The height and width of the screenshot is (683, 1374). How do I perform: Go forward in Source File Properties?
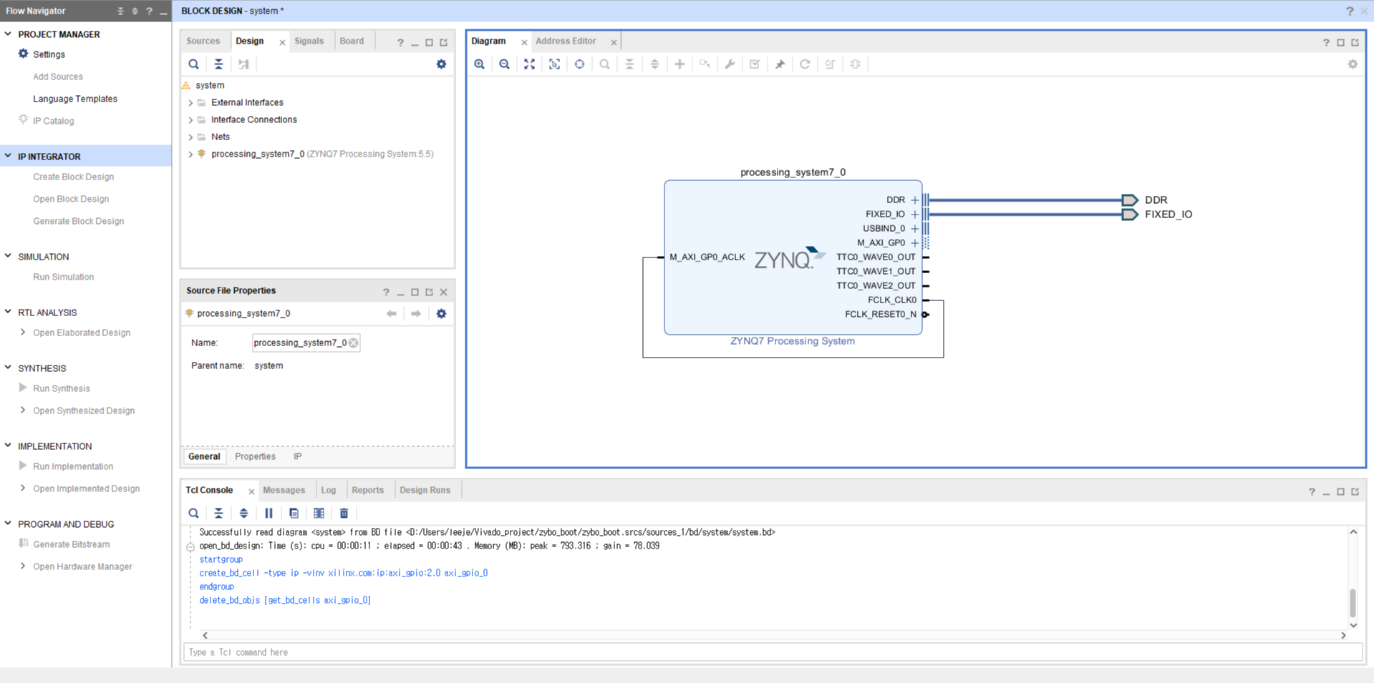coord(416,314)
